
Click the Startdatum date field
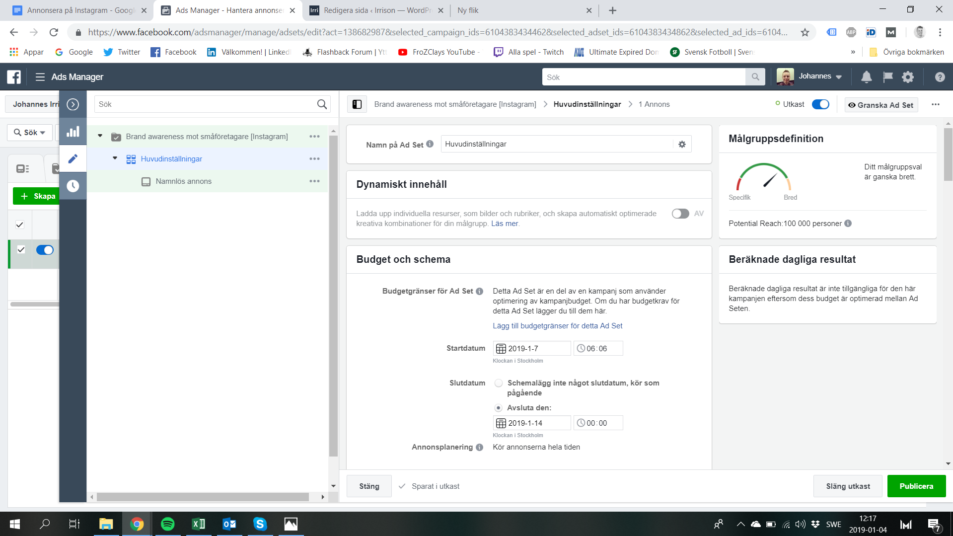pyautogui.click(x=531, y=349)
